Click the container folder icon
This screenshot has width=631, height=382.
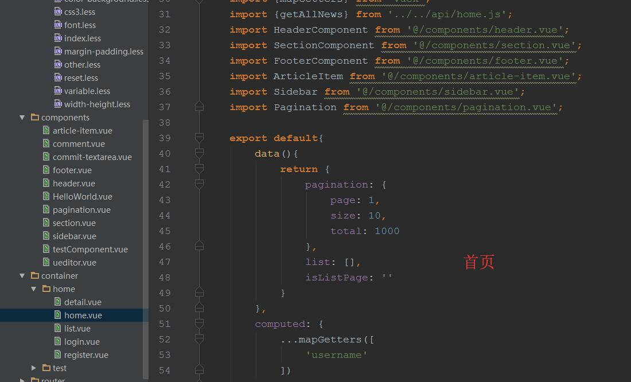[35, 275]
